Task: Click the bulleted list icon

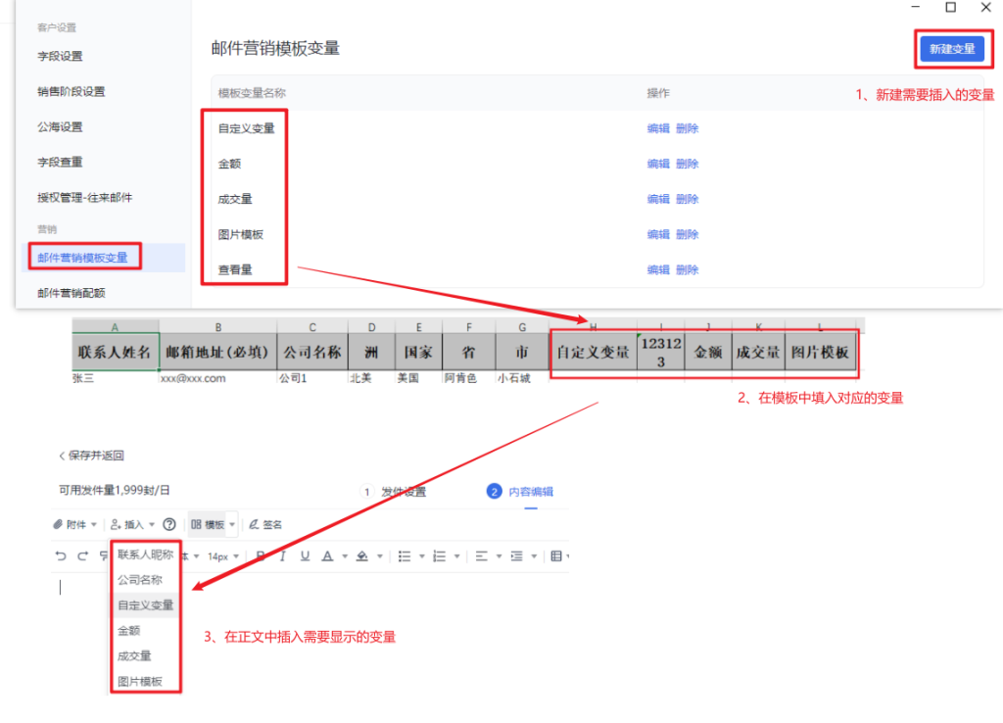Action: 404,556
